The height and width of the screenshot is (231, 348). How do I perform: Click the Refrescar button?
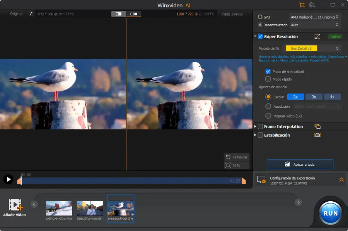237,157
